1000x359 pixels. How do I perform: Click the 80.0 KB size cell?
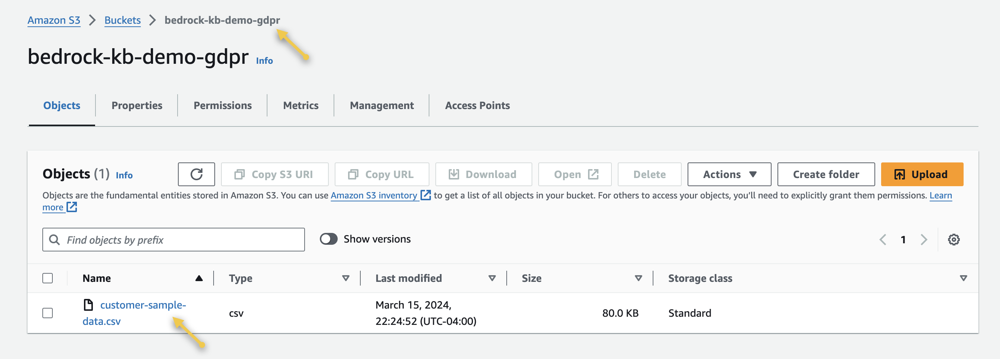click(x=620, y=313)
